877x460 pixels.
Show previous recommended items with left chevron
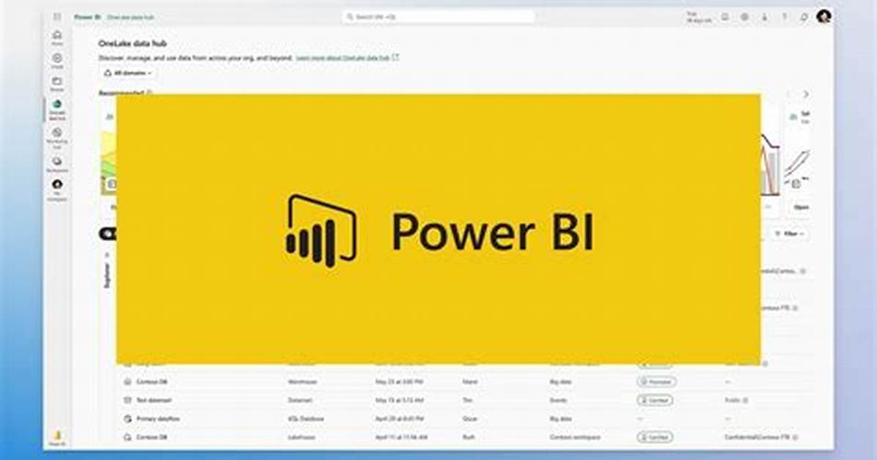(x=788, y=94)
